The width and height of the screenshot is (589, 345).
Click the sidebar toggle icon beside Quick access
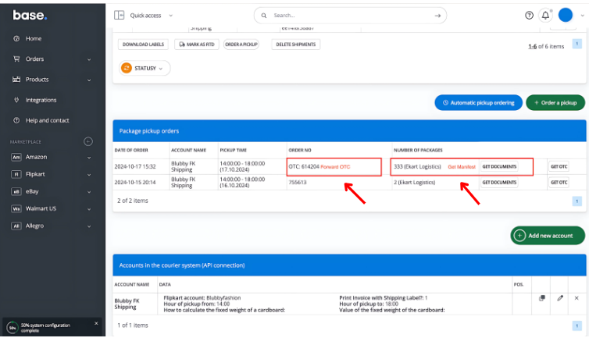click(x=120, y=15)
